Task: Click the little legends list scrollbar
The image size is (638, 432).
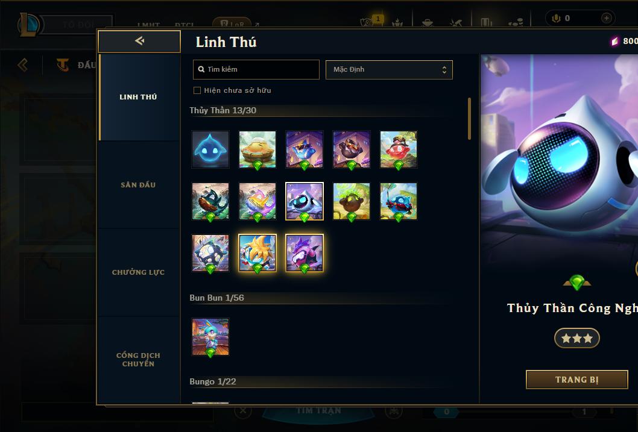Action: coord(469,119)
